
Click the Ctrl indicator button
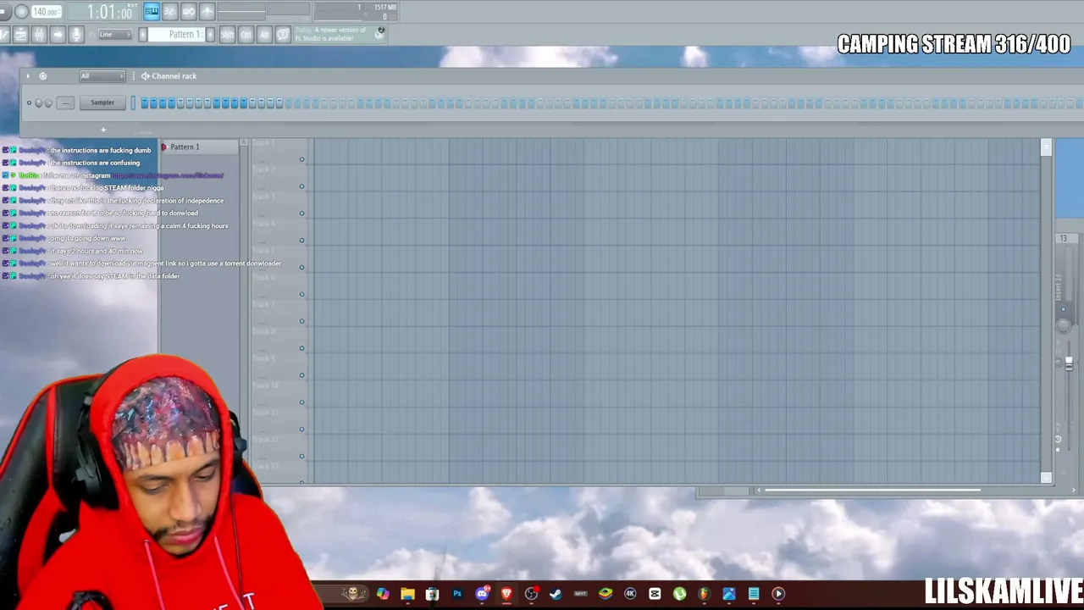[x=246, y=34]
